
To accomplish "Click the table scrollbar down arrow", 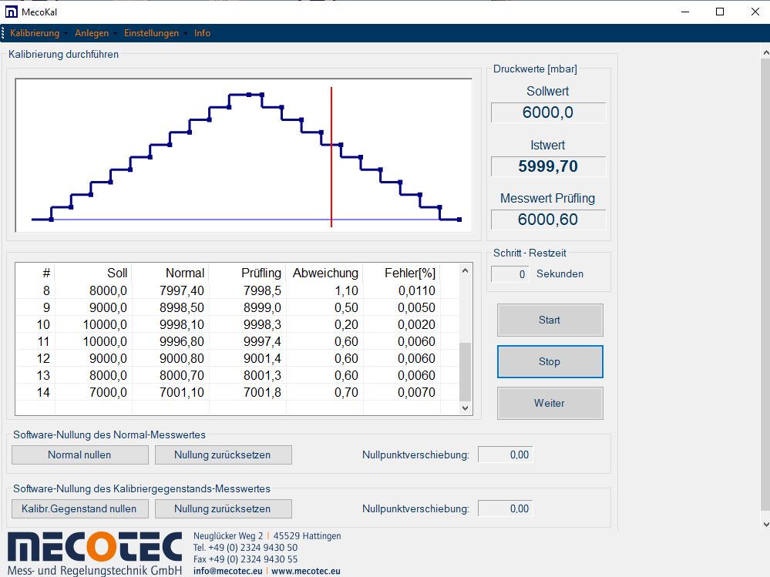I will (465, 408).
